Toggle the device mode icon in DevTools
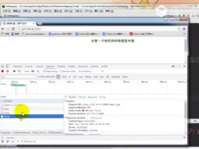The image size is (199, 149). click(x=7, y=66)
